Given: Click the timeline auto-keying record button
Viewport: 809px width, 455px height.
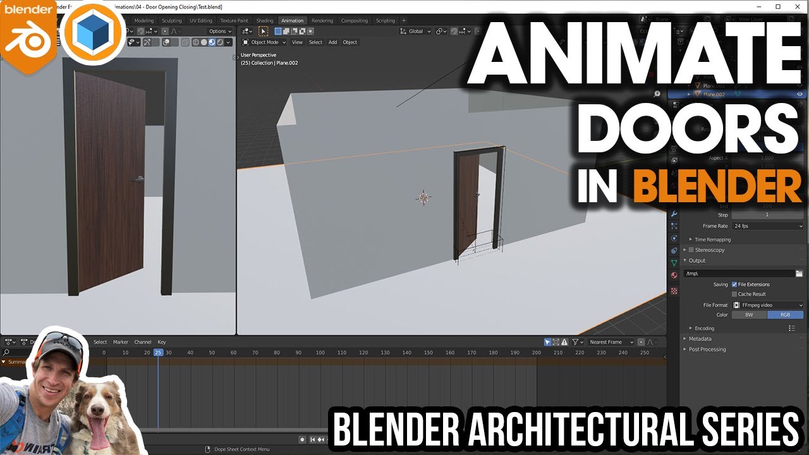Looking at the screenshot, I should point(302,439).
